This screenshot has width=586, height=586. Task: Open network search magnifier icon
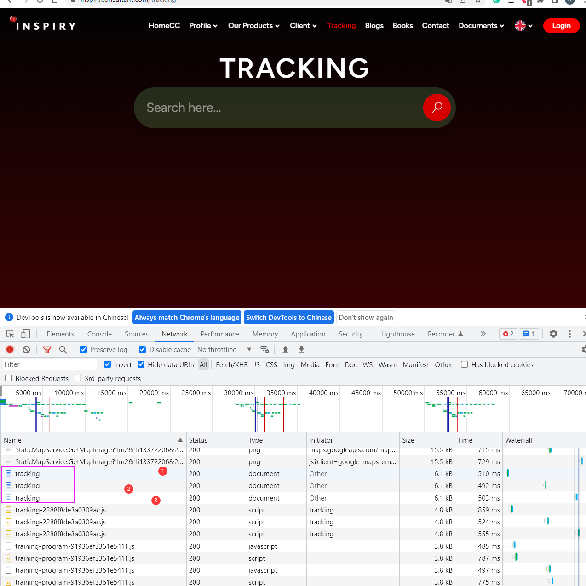point(63,350)
